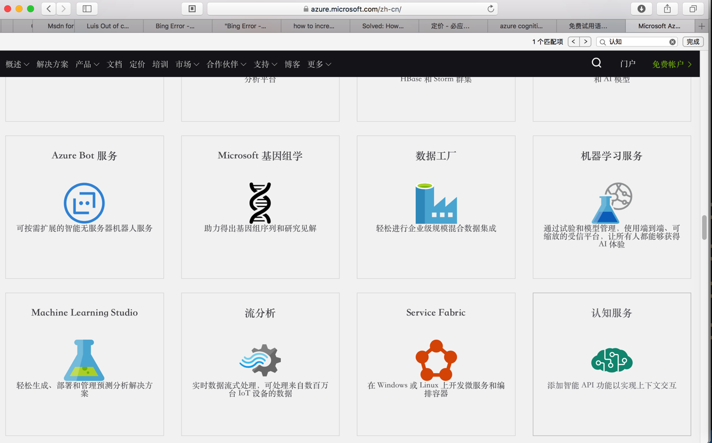Click the Service Fabric orange cluster icon

click(436, 360)
